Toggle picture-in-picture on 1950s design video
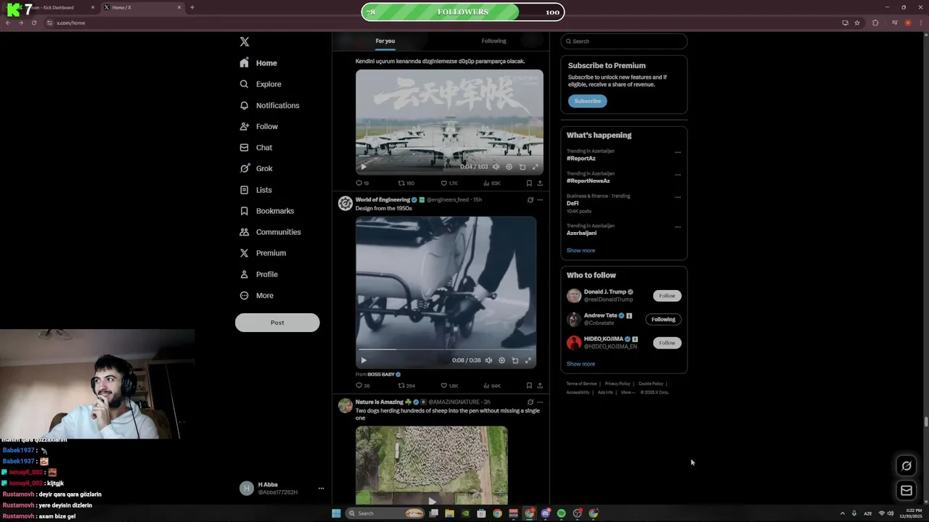 click(x=515, y=360)
